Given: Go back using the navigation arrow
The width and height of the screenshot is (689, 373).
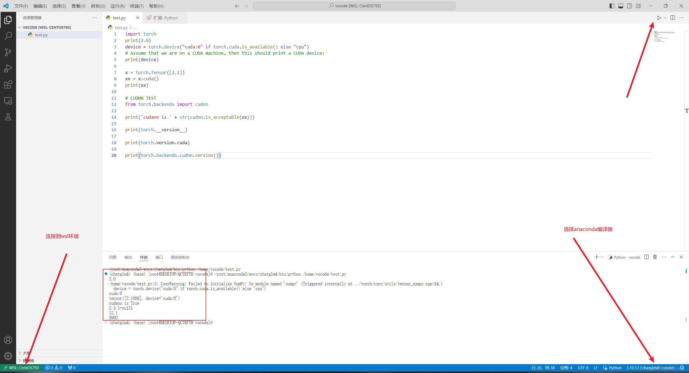Looking at the screenshot, I should coord(237,6).
